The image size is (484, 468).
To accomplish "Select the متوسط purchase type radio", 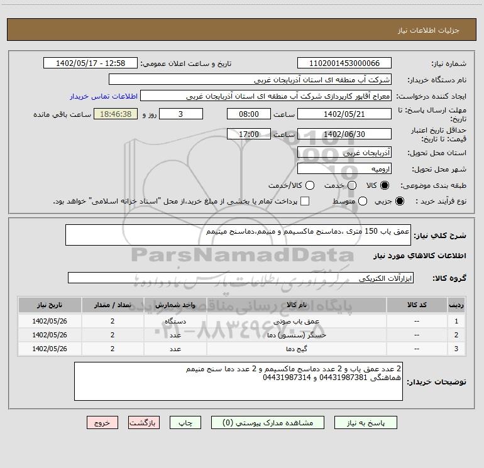I will pyautogui.click(x=363, y=201).
